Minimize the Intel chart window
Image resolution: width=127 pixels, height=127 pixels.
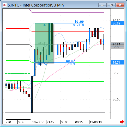102,5
